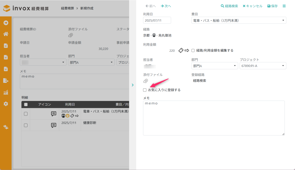Click the arrow-circle icon atop the sidebar
The height and width of the screenshot is (170, 295).
click(6, 23)
